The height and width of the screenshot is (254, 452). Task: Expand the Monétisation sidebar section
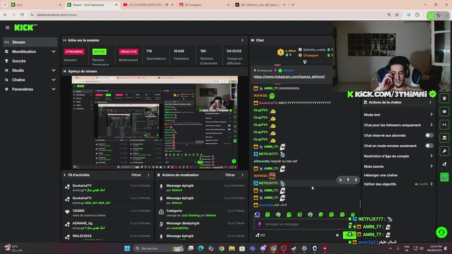point(54,52)
